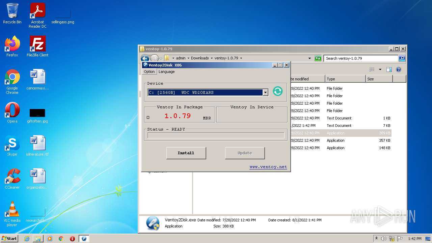Click the small secure boot indicator box
The width and height of the screenshot is (432, 243).
(148, 117)
